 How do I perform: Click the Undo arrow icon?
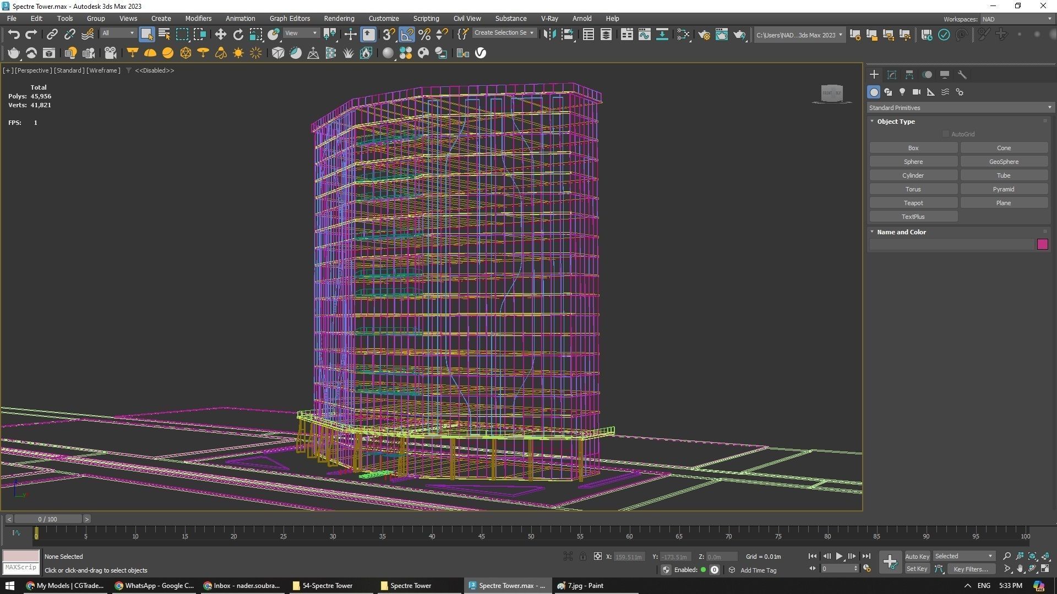point(14,35)
